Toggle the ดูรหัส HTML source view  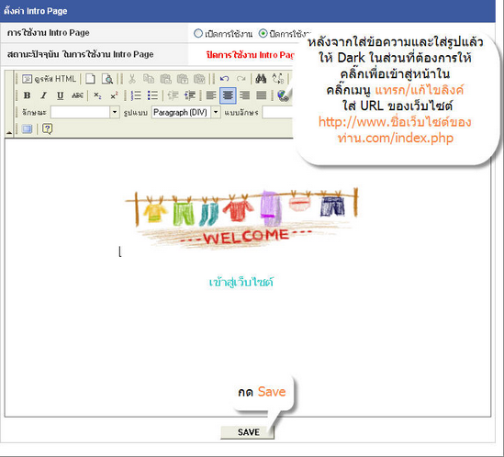(x=50, y=79)
